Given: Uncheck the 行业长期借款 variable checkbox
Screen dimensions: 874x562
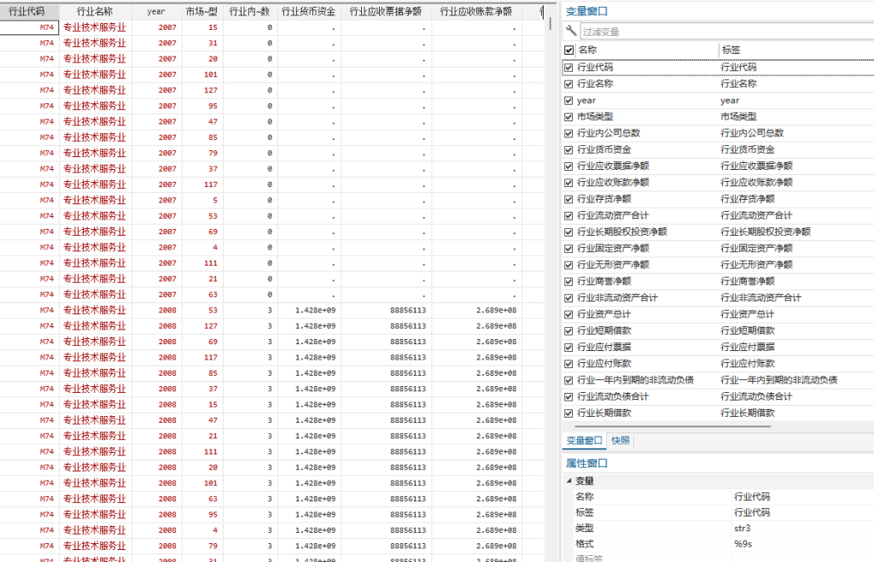Looking at the screenshot, I should click(568, 413).
